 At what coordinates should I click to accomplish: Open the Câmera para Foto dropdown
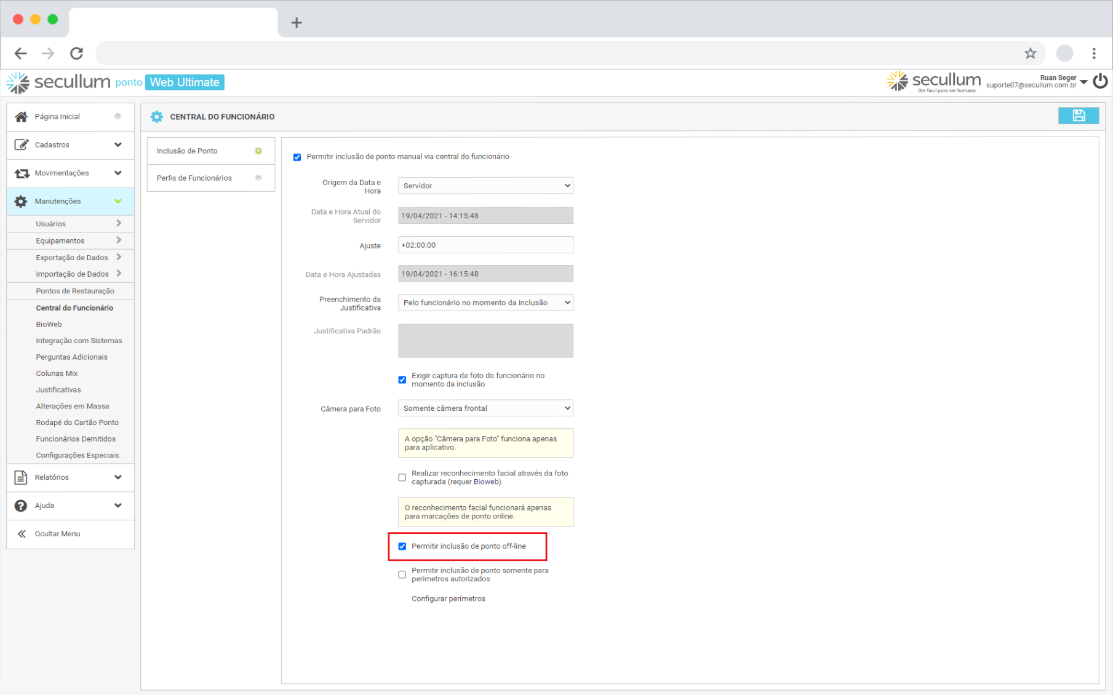click(x=485, y=408)
